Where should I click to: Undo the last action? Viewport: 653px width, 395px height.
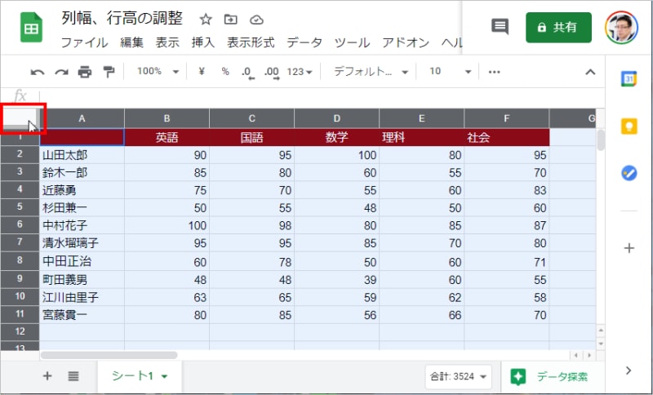(x=37, y=72)
